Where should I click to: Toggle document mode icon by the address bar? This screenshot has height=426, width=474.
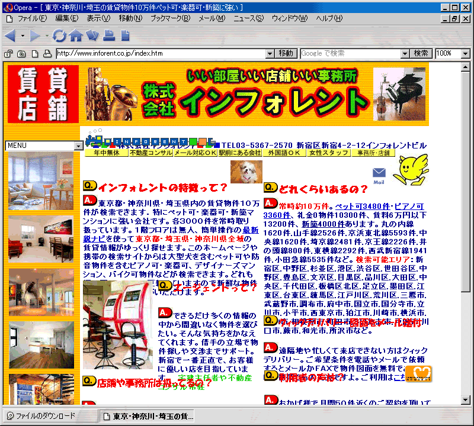pyautogui.click(x=35, y=54)
